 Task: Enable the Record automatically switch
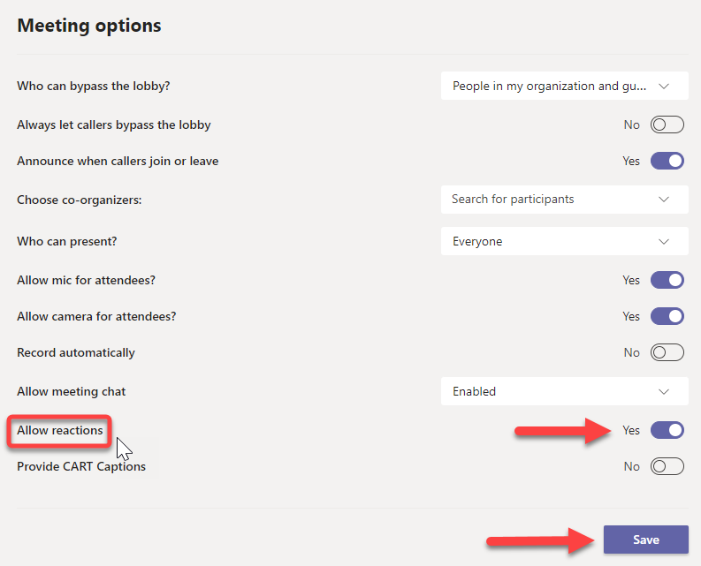pos(667,352)
